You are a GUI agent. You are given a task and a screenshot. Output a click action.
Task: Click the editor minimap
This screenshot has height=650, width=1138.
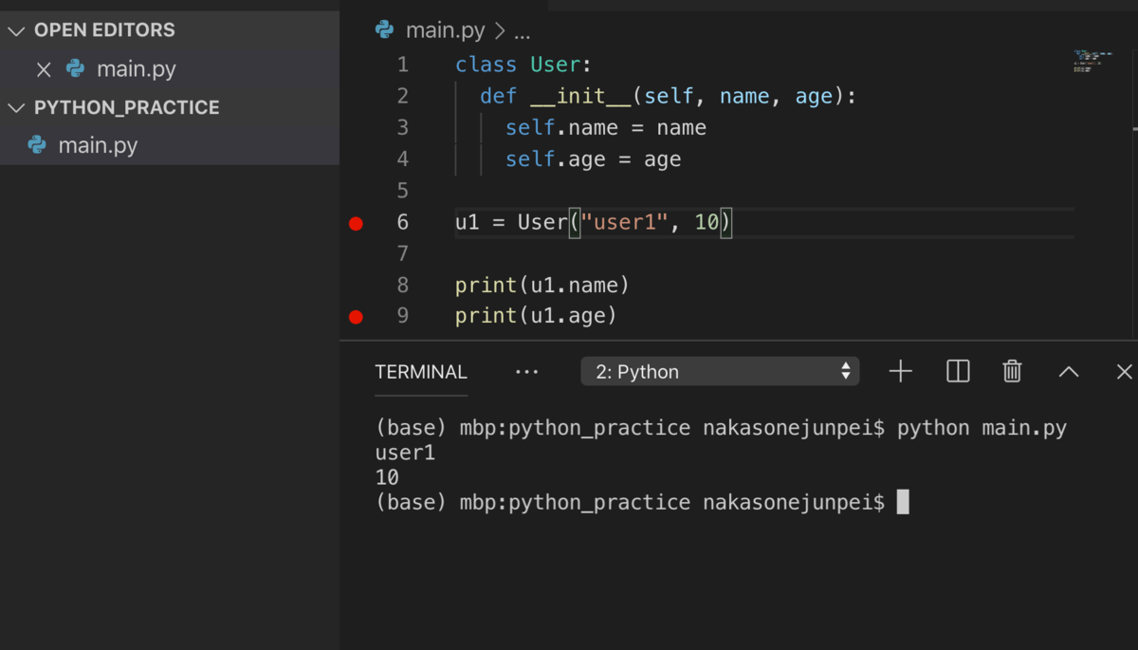1092,62
